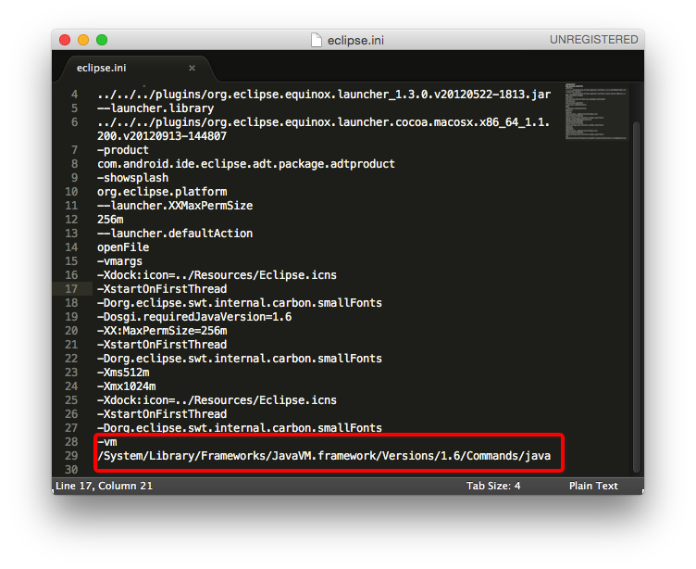Click the --launcher.XXMaxPermSize line

(x=175, y=206)
